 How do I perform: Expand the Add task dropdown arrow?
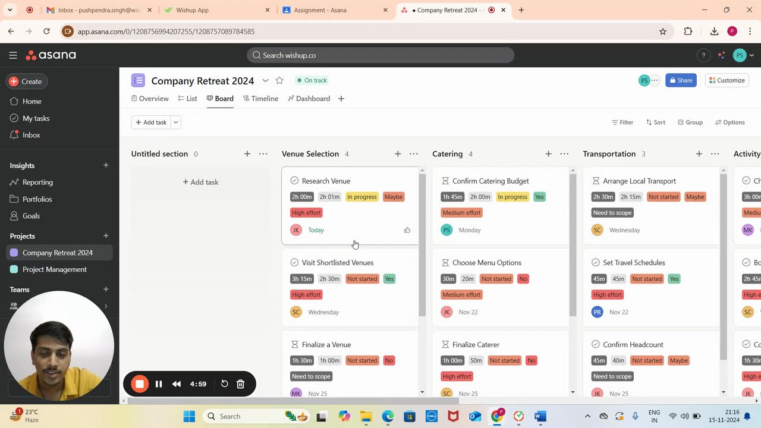pos(176,122)
